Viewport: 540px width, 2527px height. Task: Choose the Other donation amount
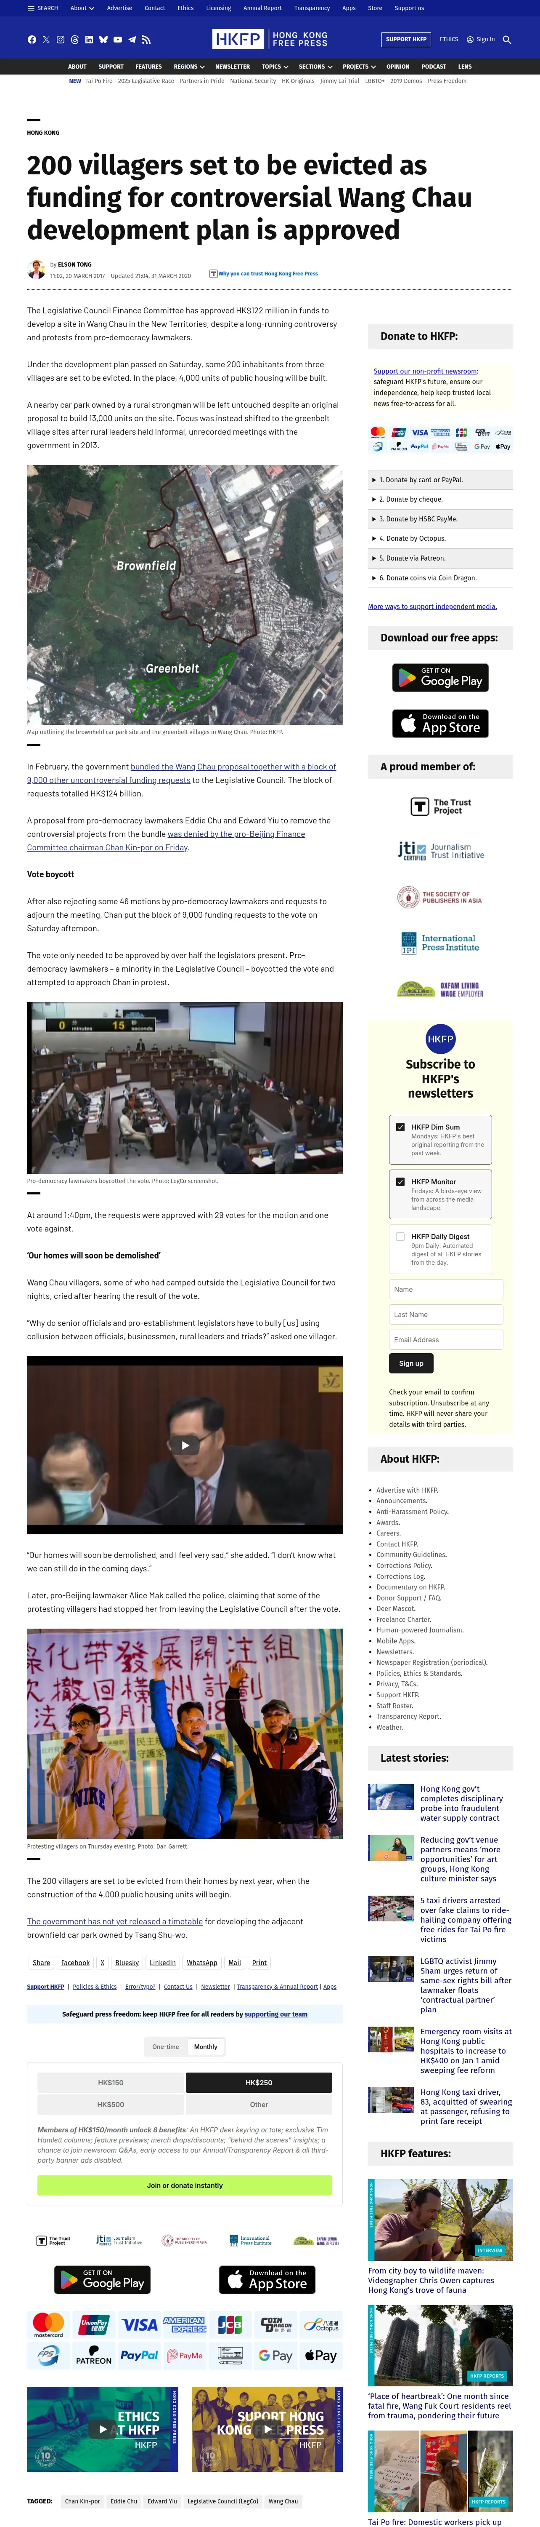point(259,2104)
